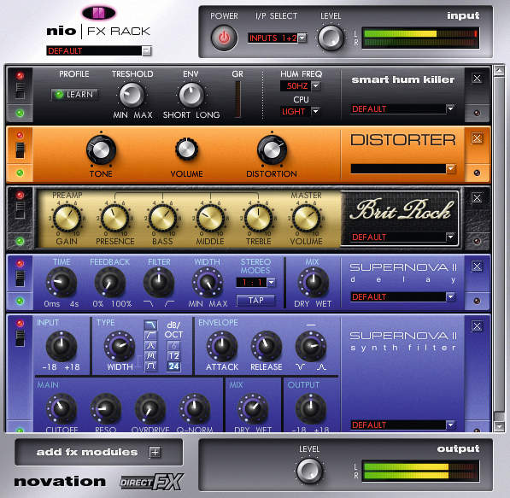Open the Inputs 1+2 selector dropdown
The image size is (510, 498).
point(302,38)
